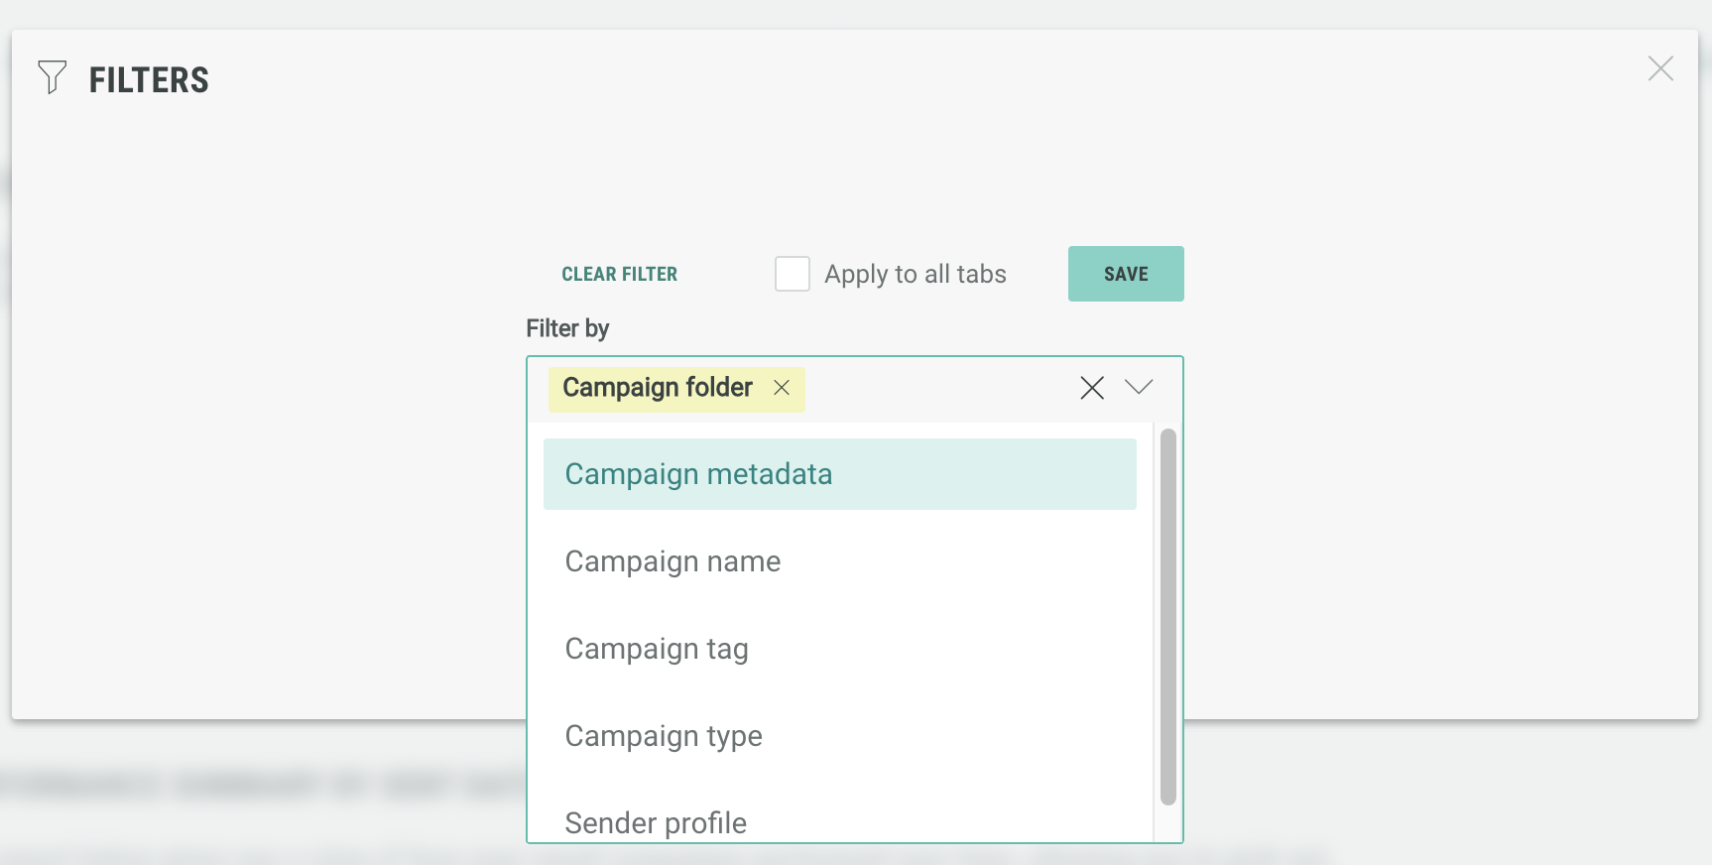Enable the Apply to all tabs checkbox

(792, 274)
